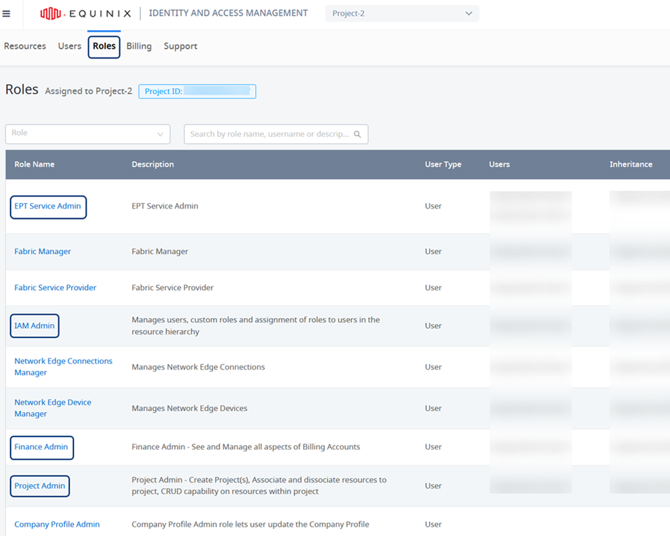Click 'Manages Network Edge Devices' description
This screenshot has width=670, height=536.
189,408
